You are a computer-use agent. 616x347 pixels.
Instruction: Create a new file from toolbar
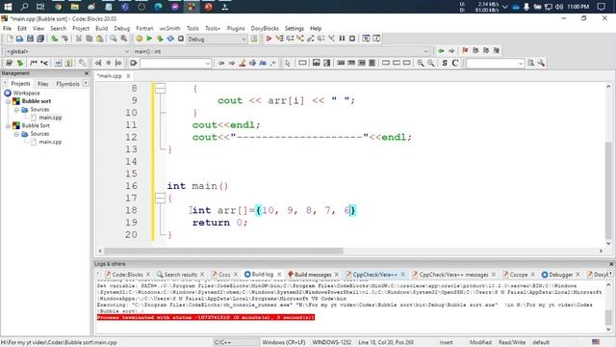[x=10, y=39]
